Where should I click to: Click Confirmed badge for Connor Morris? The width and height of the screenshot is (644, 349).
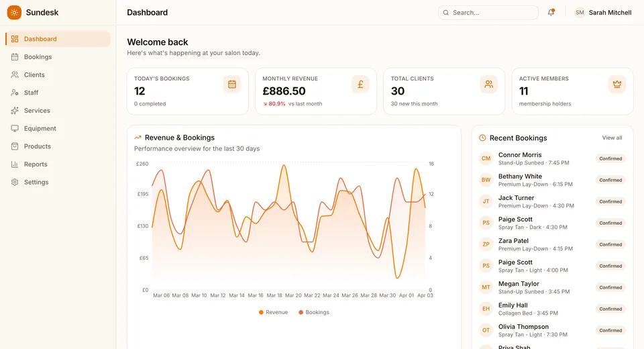[x=610, y=158]
